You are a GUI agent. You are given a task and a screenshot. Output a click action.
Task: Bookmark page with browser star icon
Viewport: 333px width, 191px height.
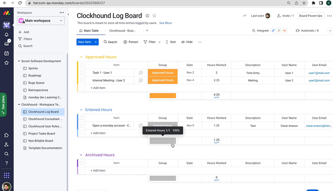(304, 3)
